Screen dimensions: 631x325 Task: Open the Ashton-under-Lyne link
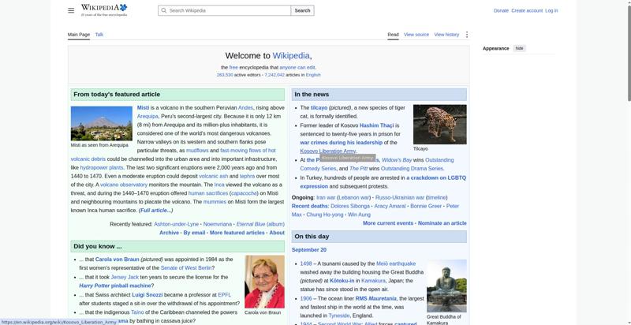[176, 224]
